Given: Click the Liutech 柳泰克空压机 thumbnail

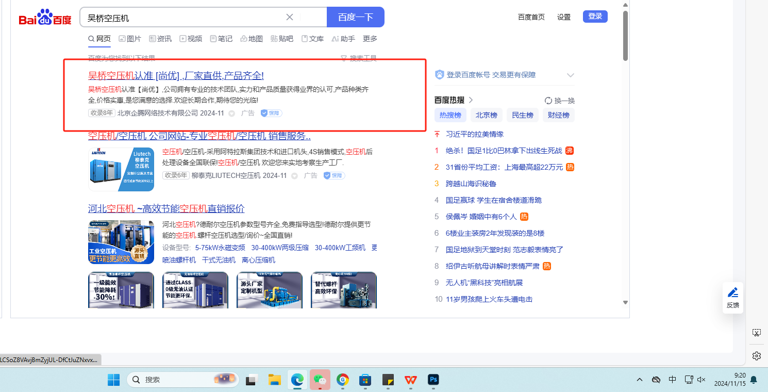Looking at the screenshot, I should 121,169.
